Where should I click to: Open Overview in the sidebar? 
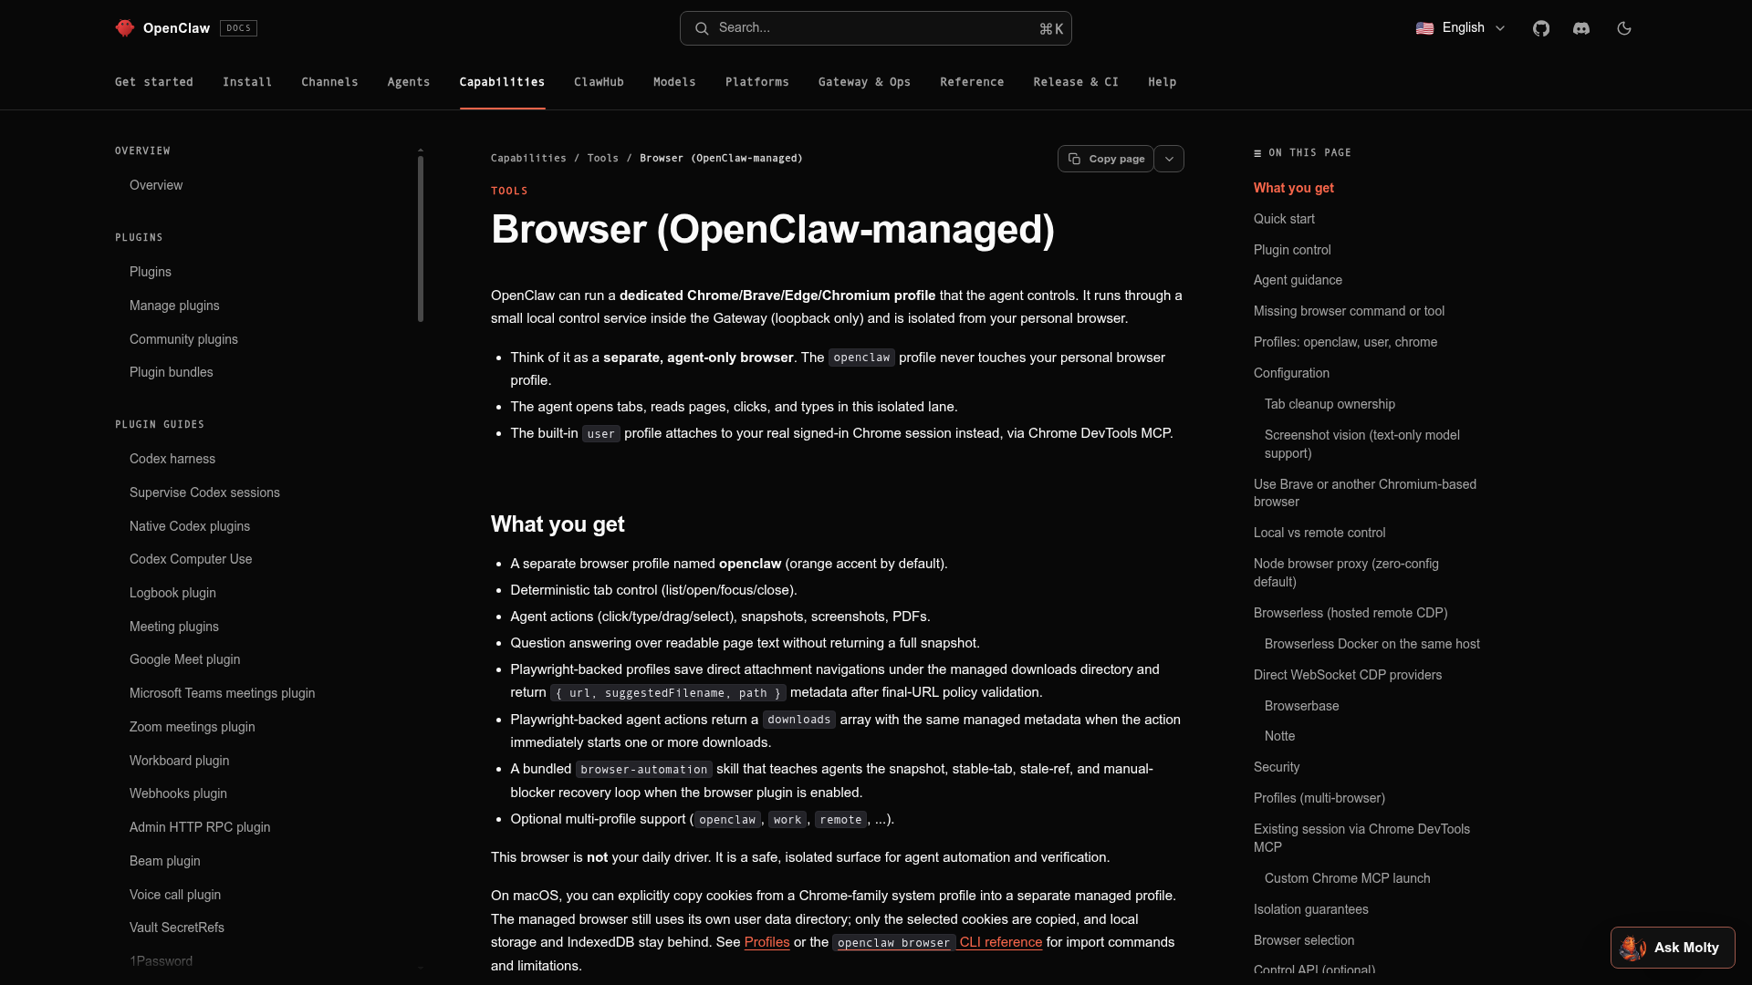tap(156, 185)
